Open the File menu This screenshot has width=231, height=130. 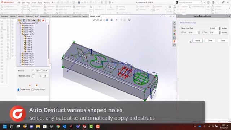tap(19, 3)
